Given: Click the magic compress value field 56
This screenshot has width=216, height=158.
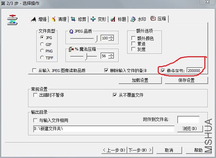Looking at the screenshot, I should 105,56.
